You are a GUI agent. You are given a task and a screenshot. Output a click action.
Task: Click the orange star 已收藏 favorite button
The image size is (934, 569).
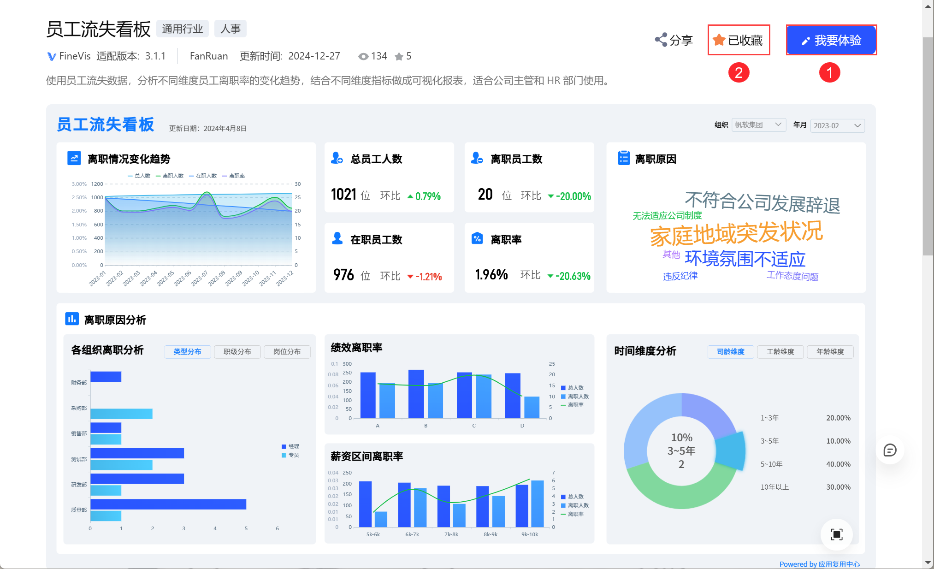coord(738,40)
